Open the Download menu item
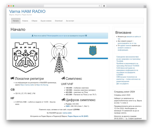 pyautogui.click(x=59, y=21)
